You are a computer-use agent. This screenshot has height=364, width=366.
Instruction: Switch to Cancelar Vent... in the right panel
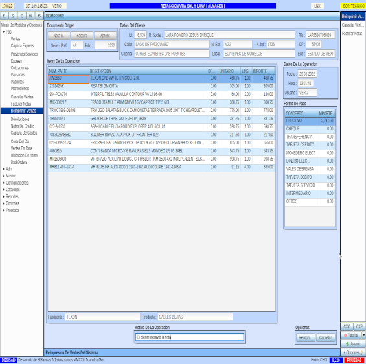click(352, 25)
